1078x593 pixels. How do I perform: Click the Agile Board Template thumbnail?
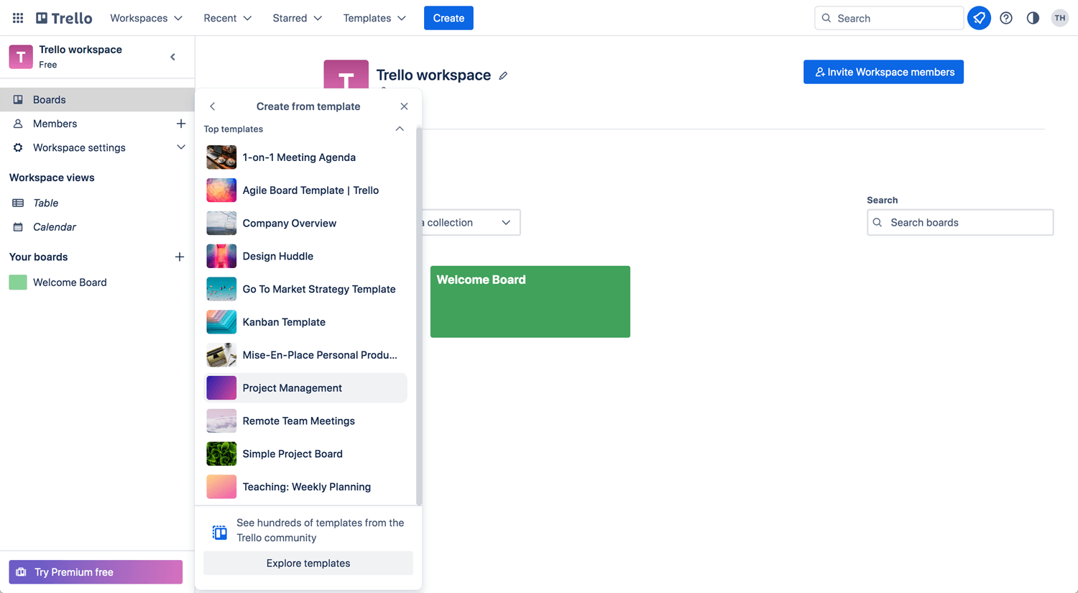(221, 190)
